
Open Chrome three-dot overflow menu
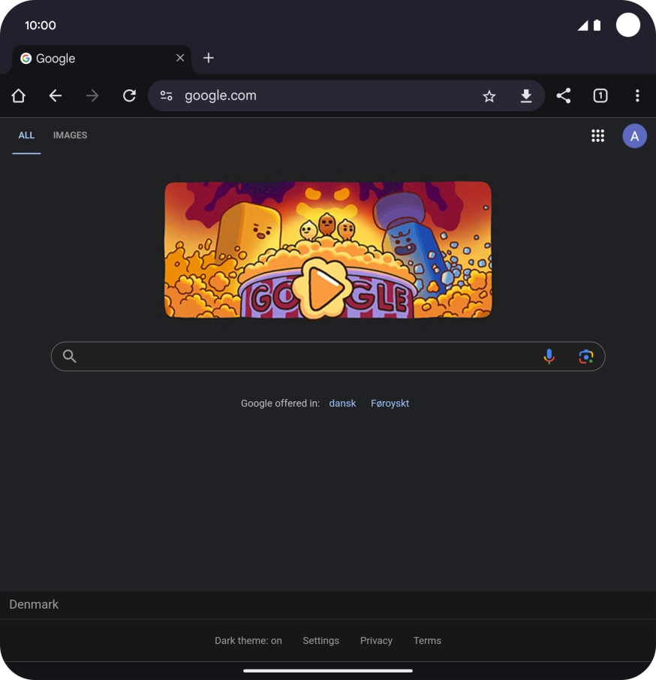point(637,95)
